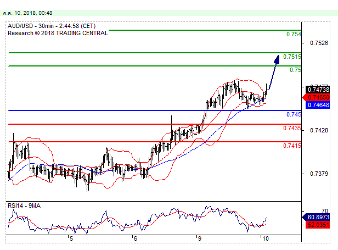Viewport: 338px width, 250px height.
Task: Click the 0.7379 price axis value
Action: coord(319,174)
